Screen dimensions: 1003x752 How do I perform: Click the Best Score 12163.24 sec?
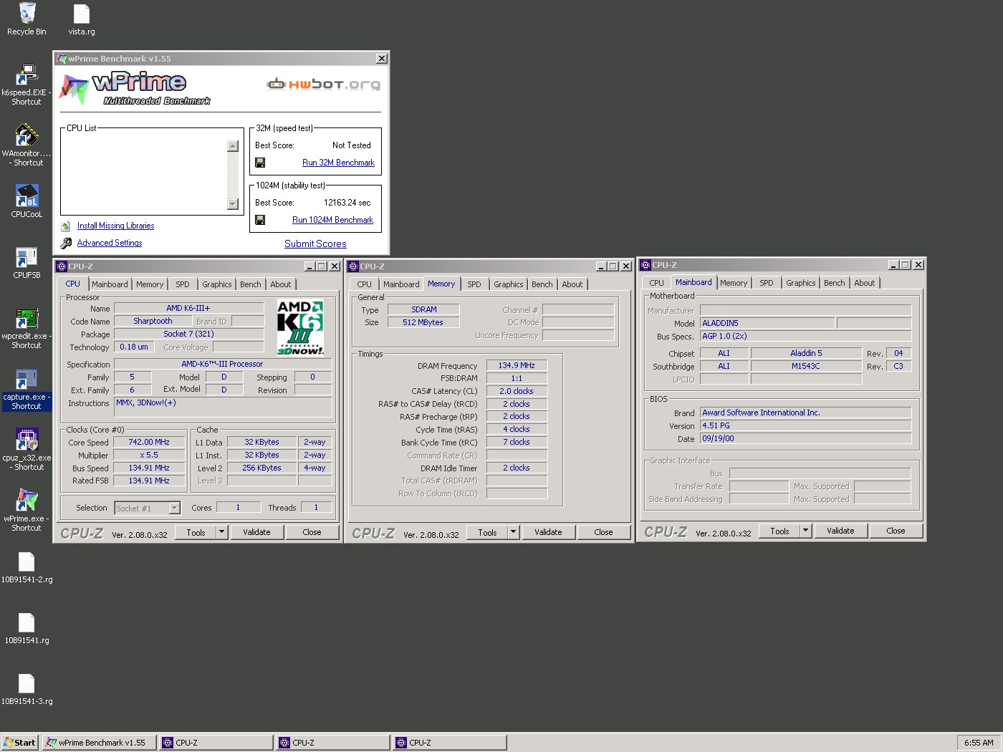coord(347,203)
